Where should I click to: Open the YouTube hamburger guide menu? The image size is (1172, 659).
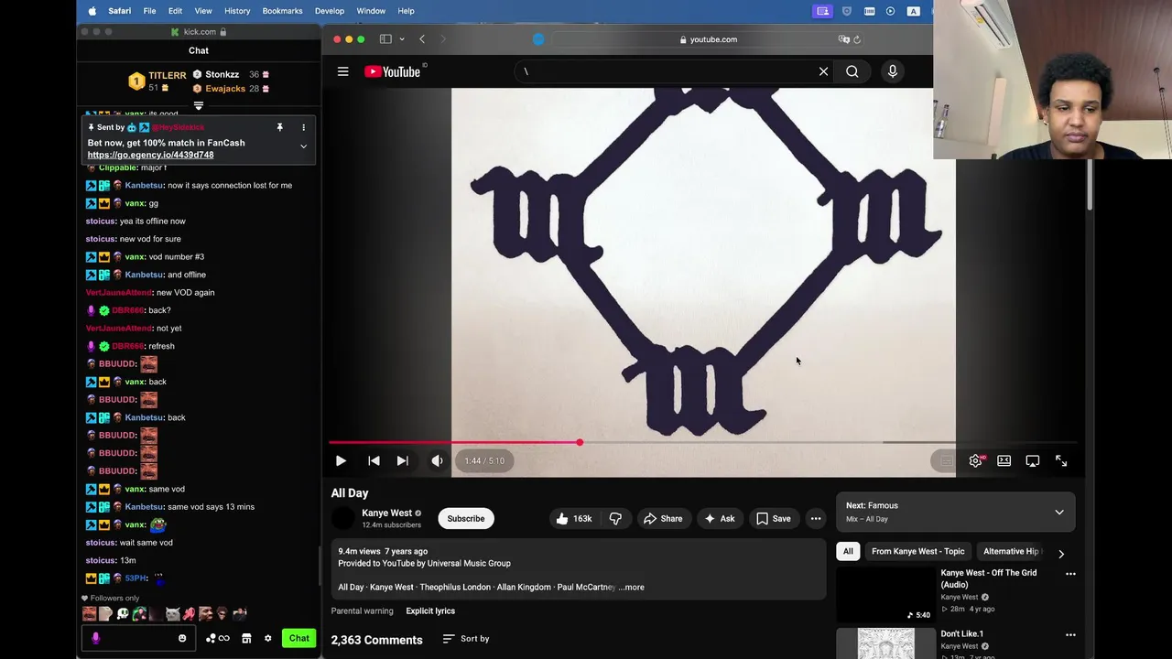(342, 71)
